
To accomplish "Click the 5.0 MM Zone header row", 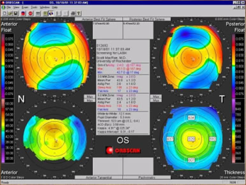I will [117, 95].
